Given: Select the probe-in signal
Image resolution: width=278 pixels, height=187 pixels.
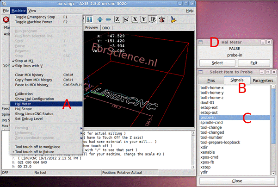Looking at the screenshot, I should pyautogui.click(x=235, y=118).
